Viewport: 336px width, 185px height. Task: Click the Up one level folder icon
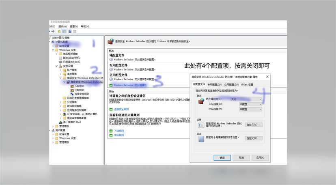coord(59,31)
